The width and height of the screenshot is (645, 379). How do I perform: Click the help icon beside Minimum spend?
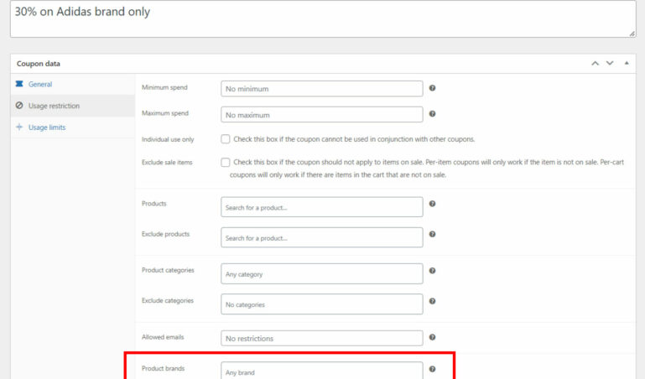[x=432, y=88]
